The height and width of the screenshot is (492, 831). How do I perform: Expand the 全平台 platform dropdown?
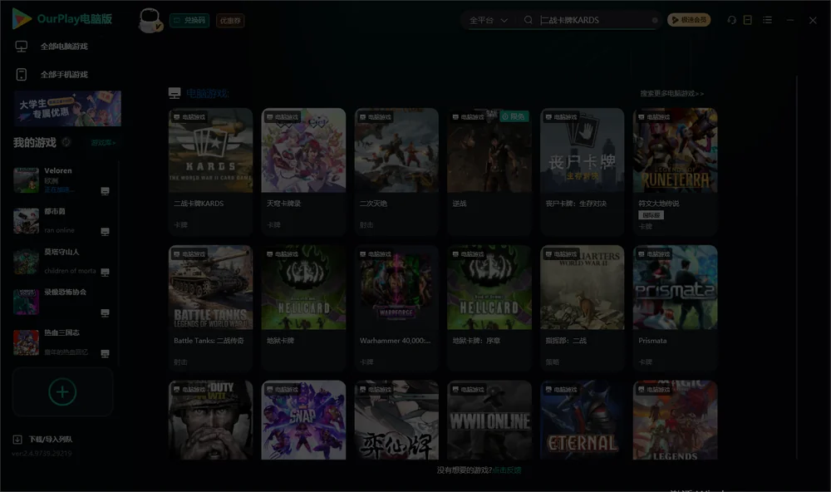(488, 20)
